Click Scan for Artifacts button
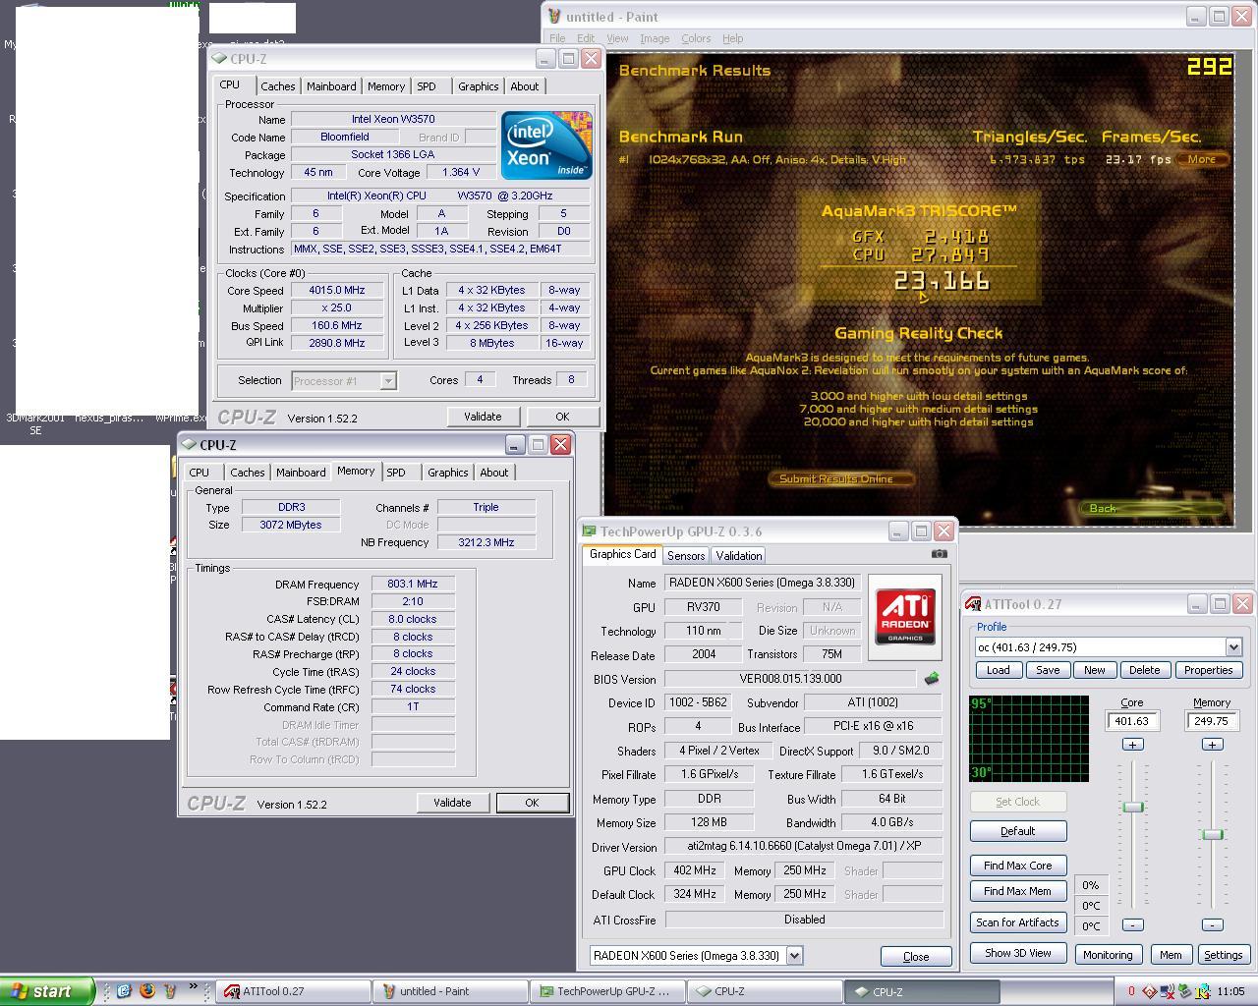The width and height of the screenshot is (1258, 1006). click(x=1017, y=922)
